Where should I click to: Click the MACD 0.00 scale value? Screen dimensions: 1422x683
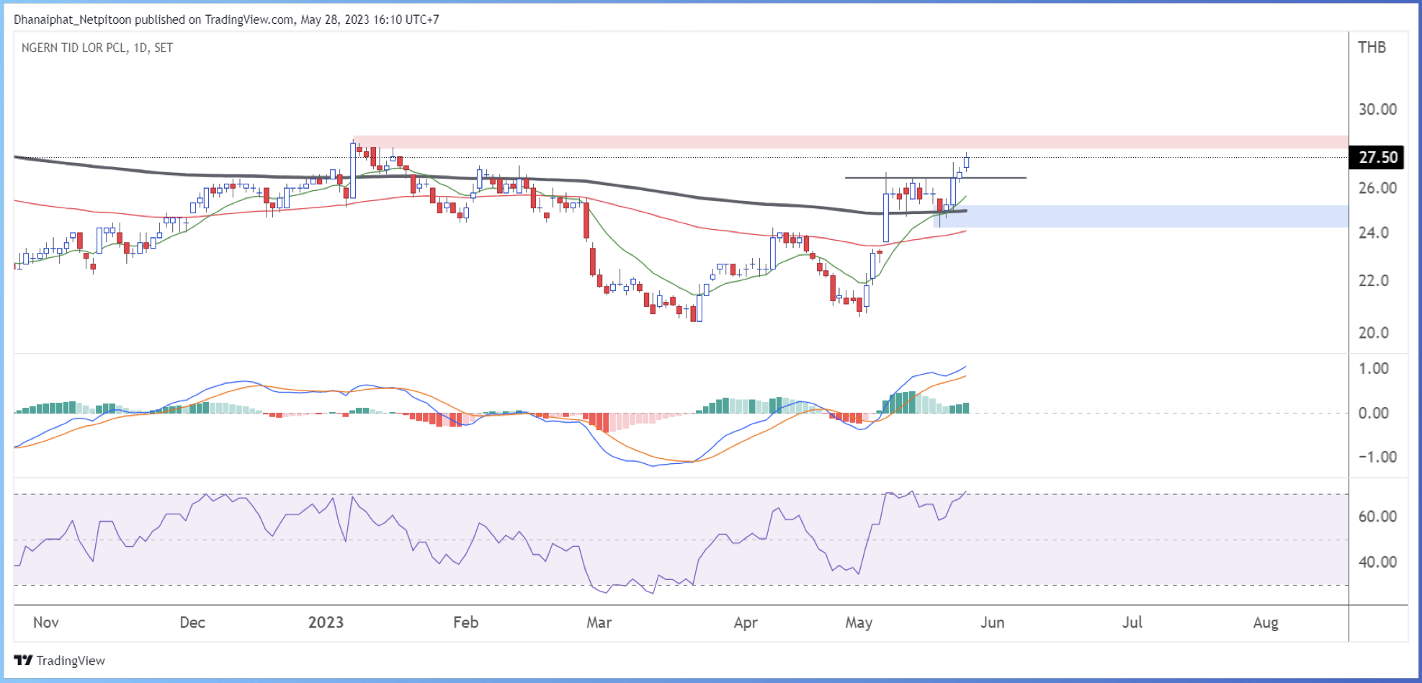1374,414
